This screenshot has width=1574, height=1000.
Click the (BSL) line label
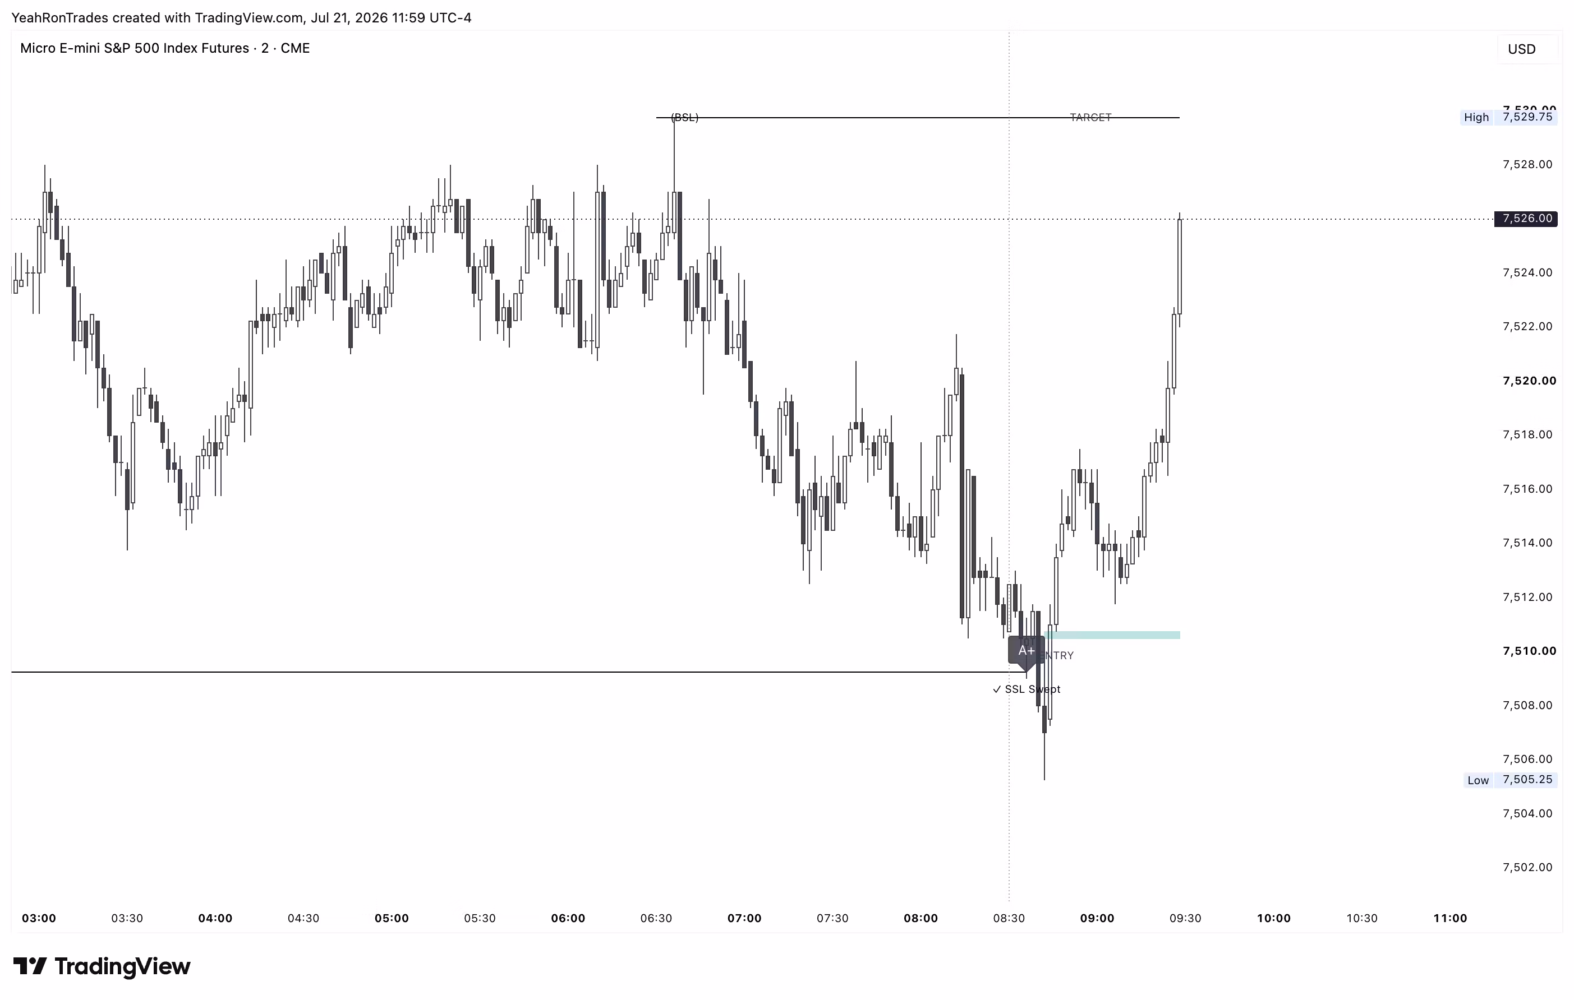point(685,118)
